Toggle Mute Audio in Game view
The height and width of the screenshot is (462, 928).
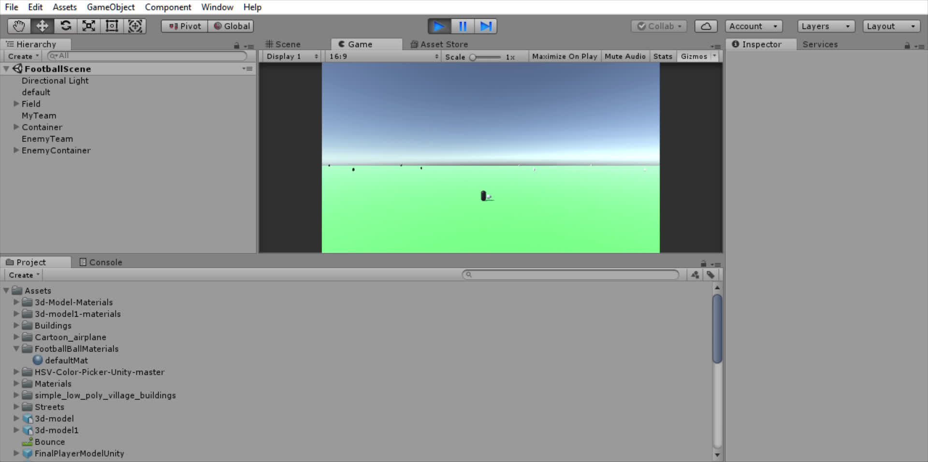click(625, 56)
